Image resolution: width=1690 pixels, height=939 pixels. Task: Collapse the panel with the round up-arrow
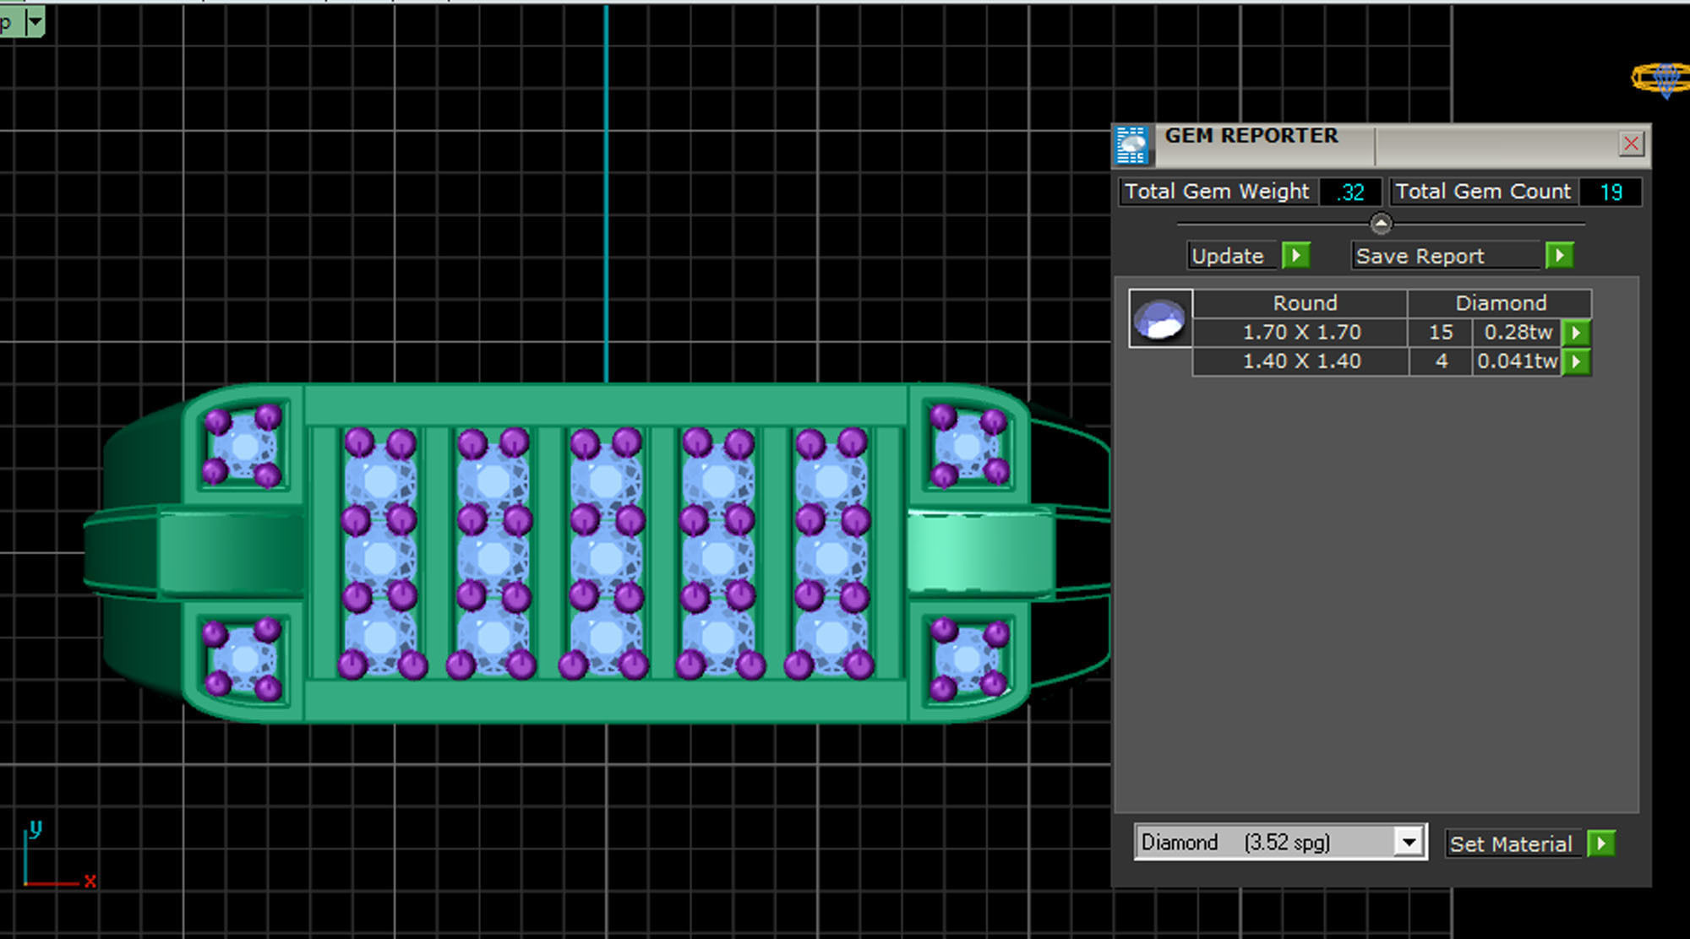pyautogui.click(x=1381, y=224)
